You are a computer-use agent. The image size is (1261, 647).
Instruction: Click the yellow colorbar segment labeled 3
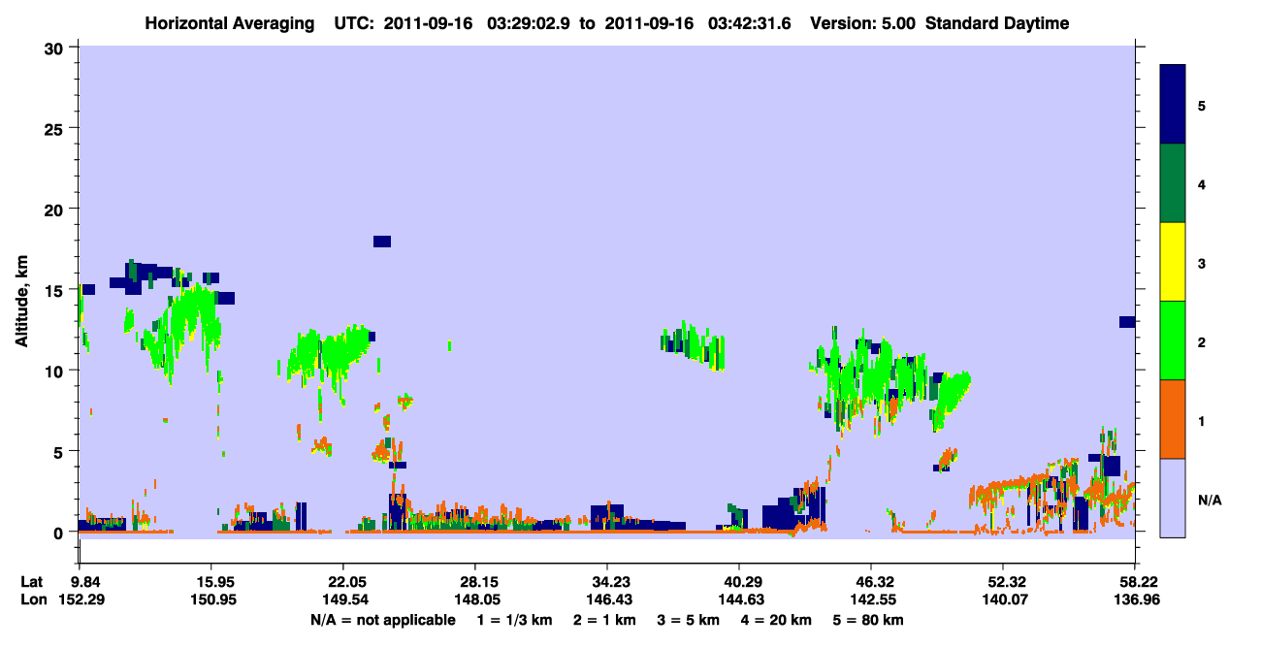[x=1173, y=262]
